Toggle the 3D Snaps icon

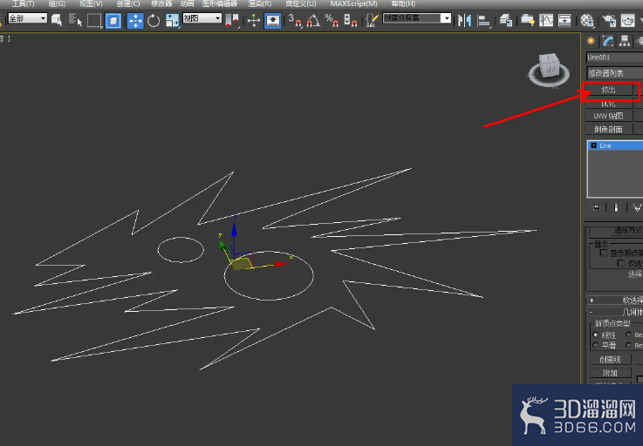(295, 20)
